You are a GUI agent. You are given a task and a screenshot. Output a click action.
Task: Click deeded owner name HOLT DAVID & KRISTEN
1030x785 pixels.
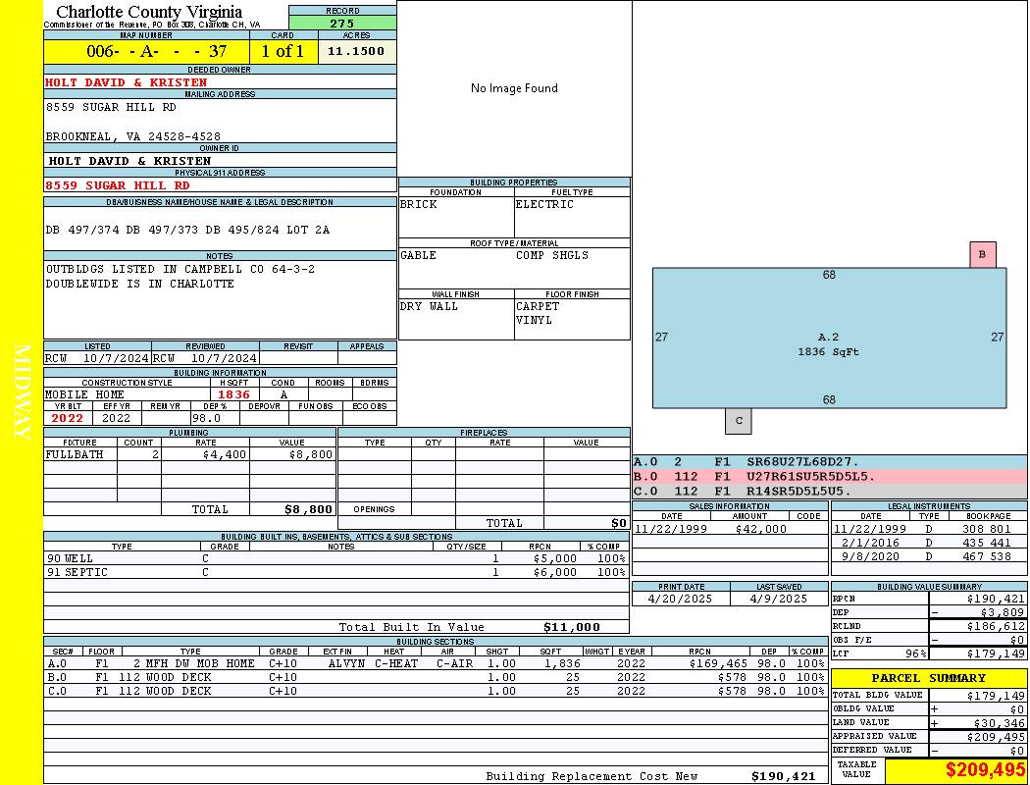(127, 82)
